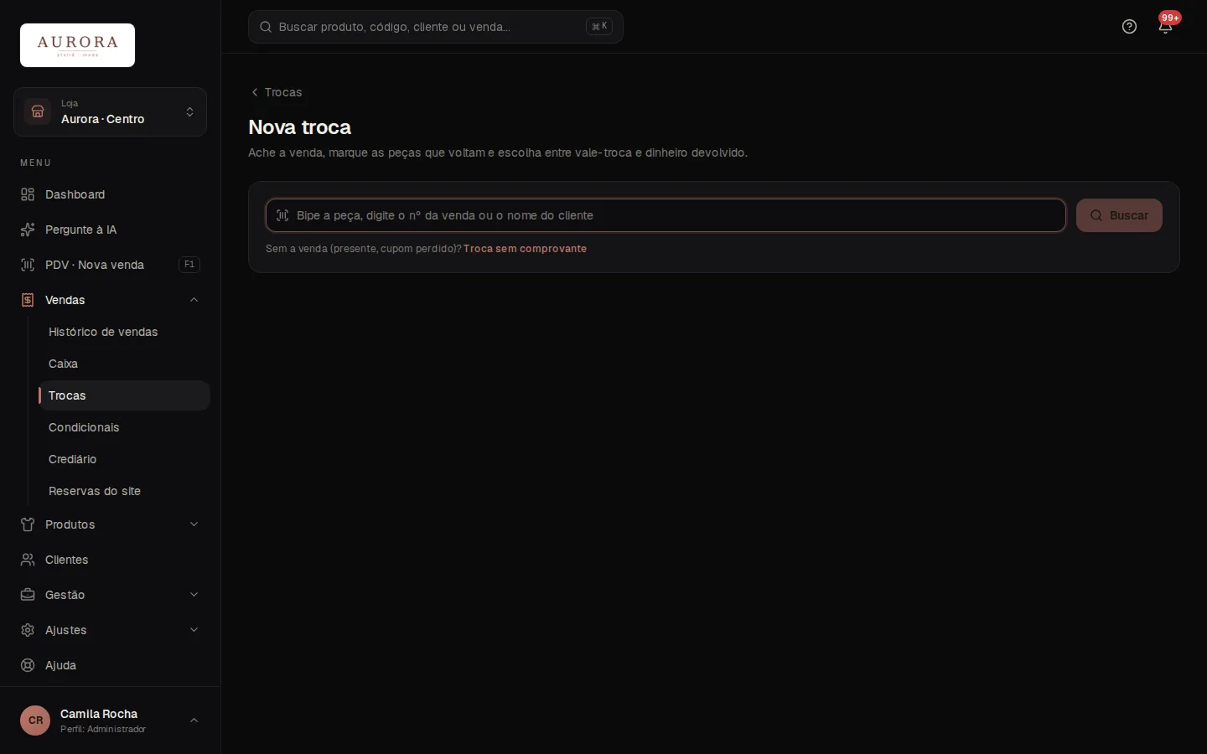Click the Aurora logo

coord(77,45)
